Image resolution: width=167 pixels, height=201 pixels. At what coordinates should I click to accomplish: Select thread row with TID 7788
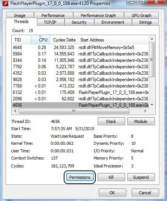click(80, 86)
